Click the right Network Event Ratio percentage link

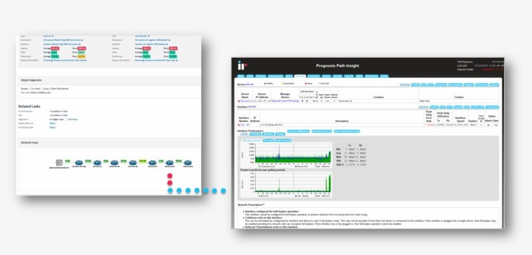point(156,60)
